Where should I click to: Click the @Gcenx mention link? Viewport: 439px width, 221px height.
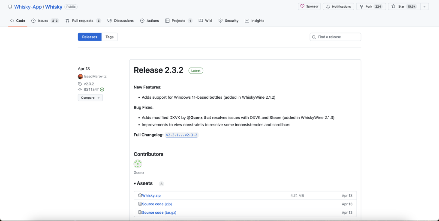pos(195,117)
